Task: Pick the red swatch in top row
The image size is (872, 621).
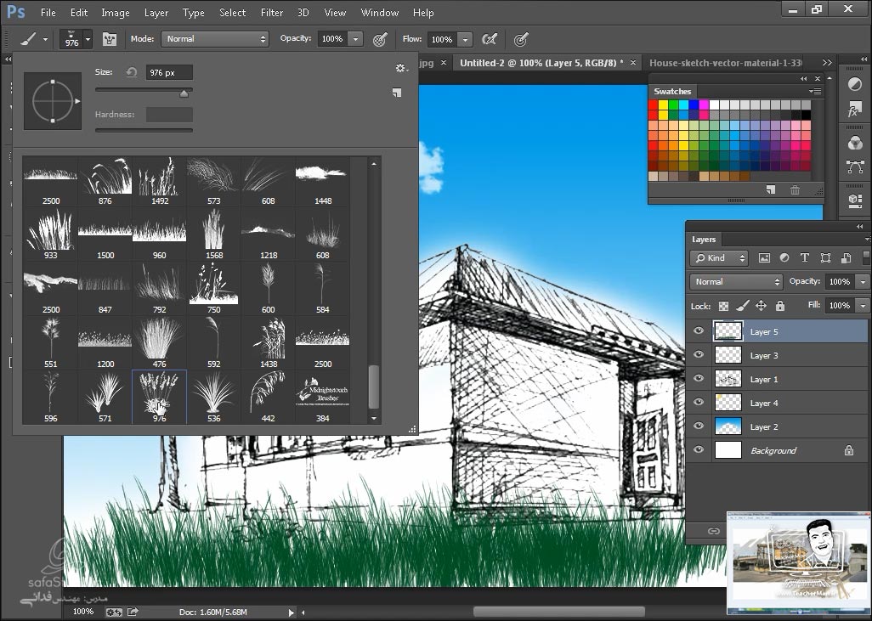Action: pyautogui.click(x=653, y=104)
